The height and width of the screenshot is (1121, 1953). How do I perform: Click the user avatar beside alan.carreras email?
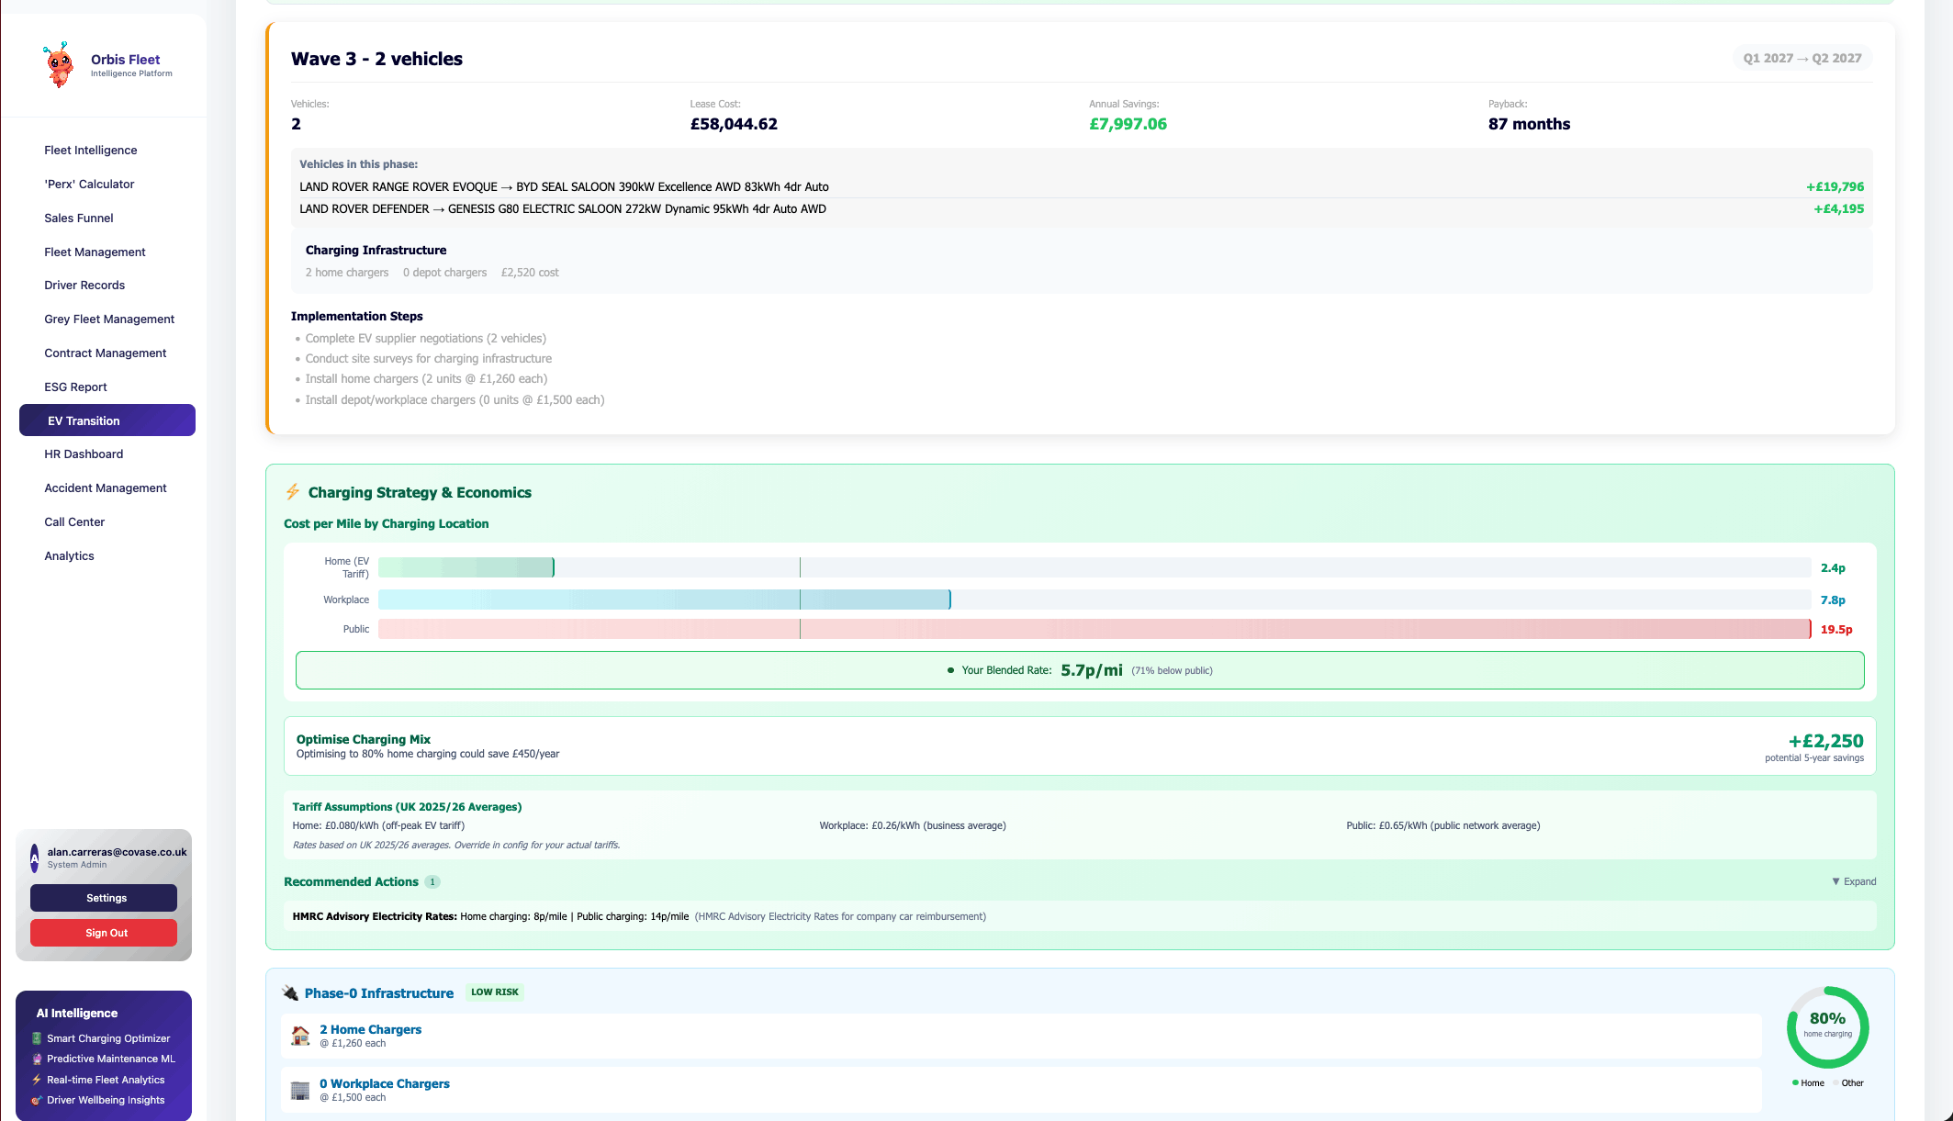click(35, 858)
